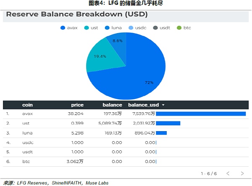This screenshot has height=186, width=252.
Task: Click the Reserve Balance Breakdown (USD) title
Action: [x=77, y=14]
